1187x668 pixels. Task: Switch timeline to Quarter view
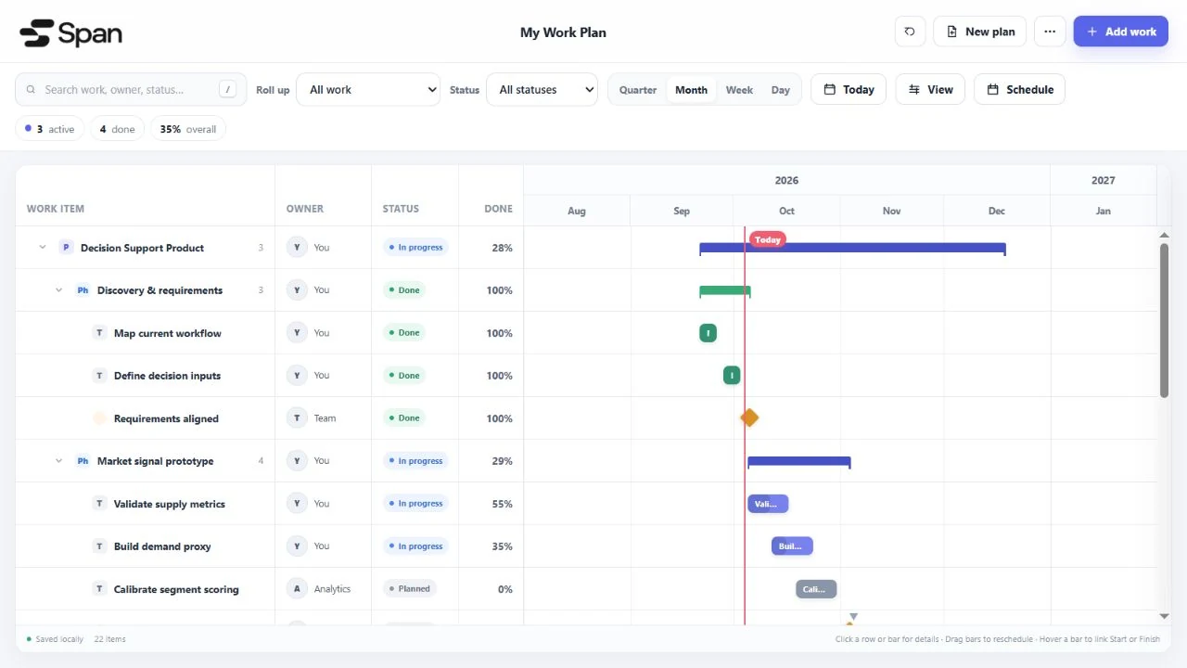point(638,90)
